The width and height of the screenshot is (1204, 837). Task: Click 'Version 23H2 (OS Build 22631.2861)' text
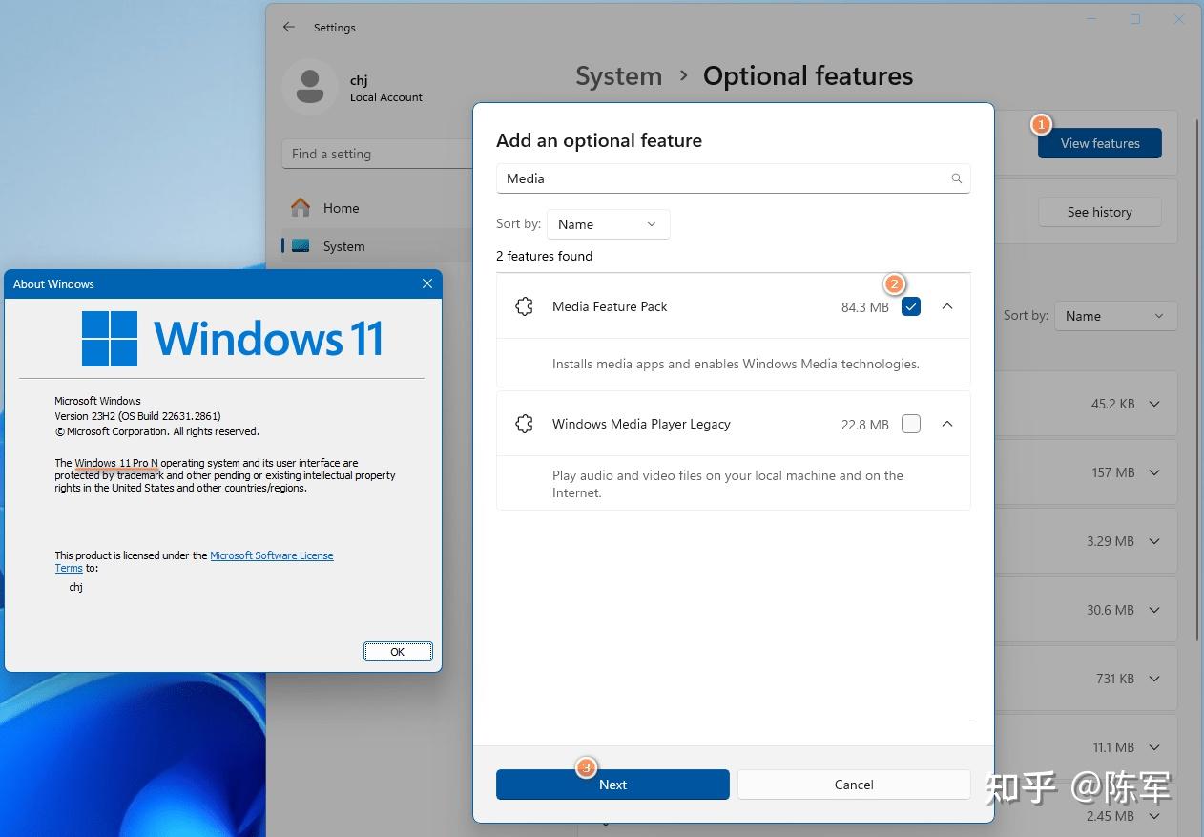[x=137, y=416]
